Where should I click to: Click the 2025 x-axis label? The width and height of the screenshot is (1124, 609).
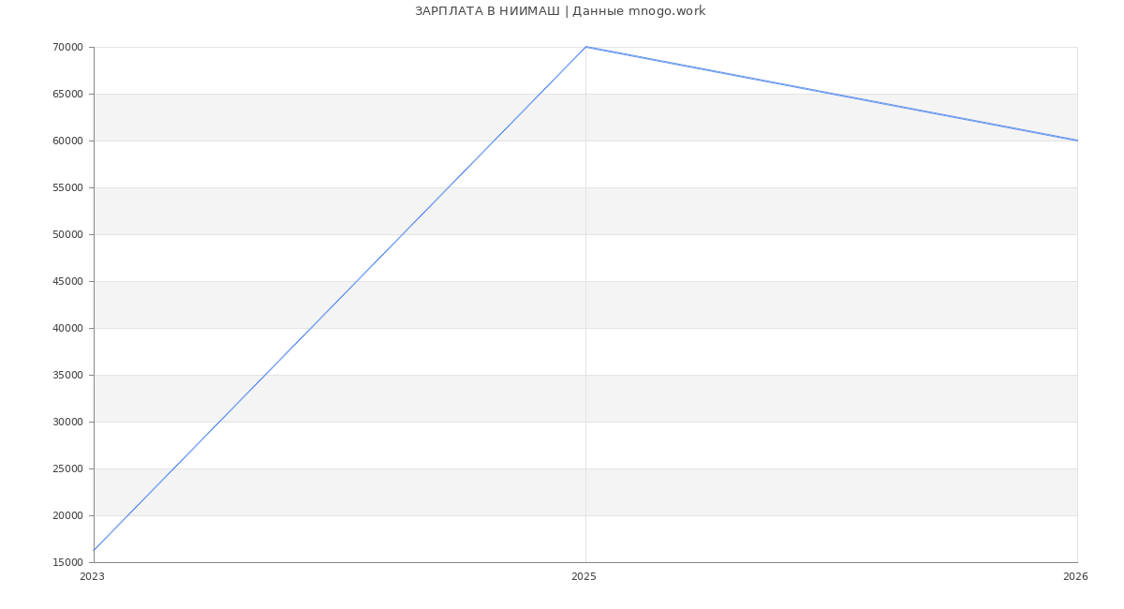pyautogui.click(x=584, y=577)
